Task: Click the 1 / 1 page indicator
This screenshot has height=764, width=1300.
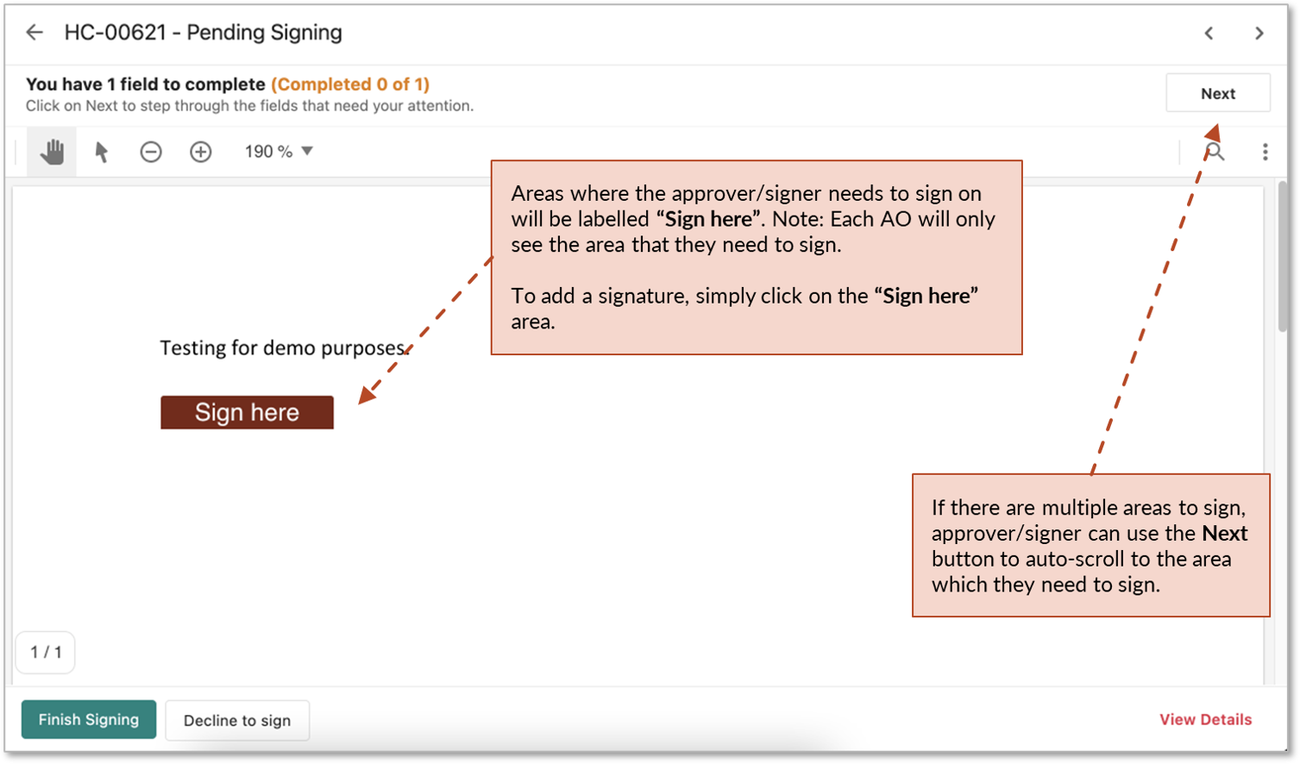Action: pyautogui.click(x=46, y=652)
